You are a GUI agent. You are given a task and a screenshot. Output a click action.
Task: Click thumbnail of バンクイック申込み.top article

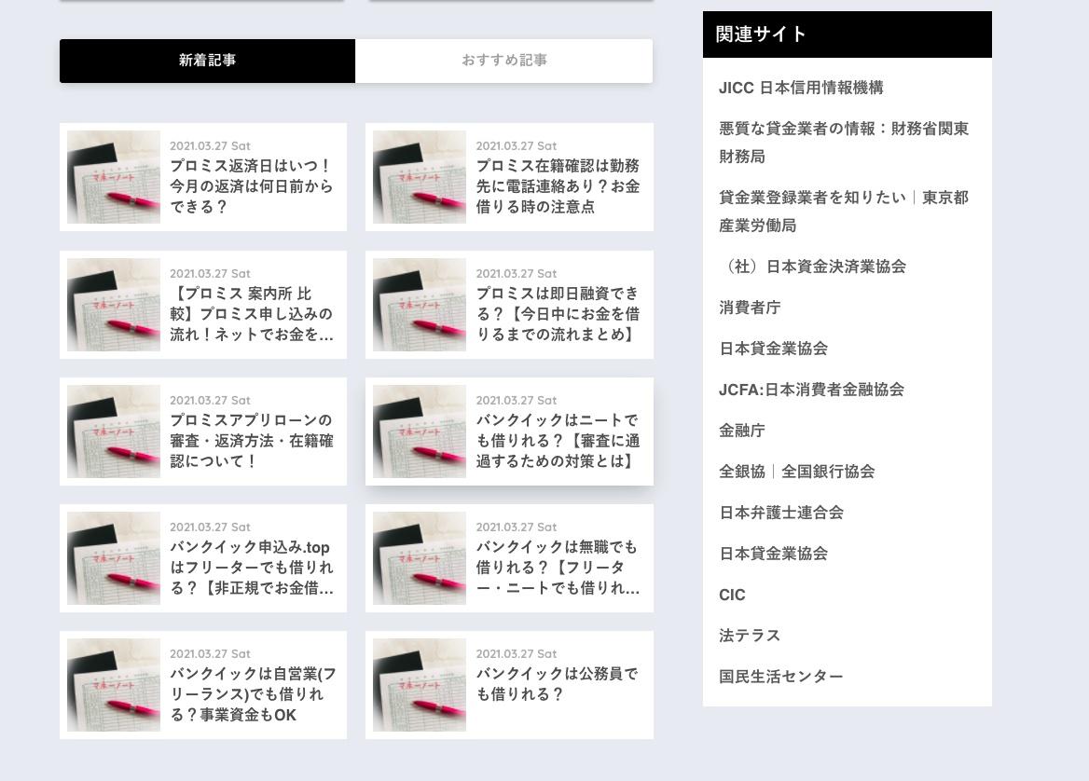[113, 558]
